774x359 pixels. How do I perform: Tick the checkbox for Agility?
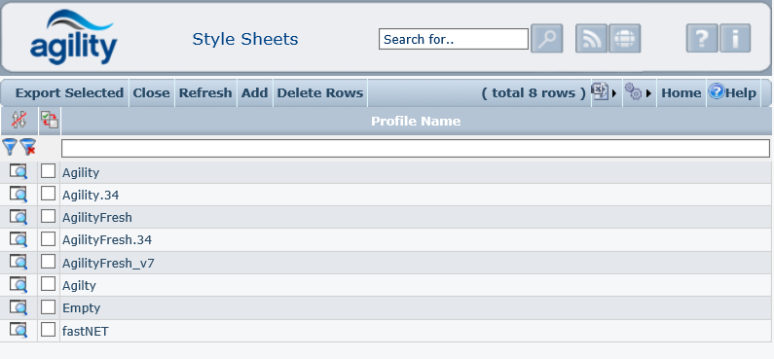(48, 171)
